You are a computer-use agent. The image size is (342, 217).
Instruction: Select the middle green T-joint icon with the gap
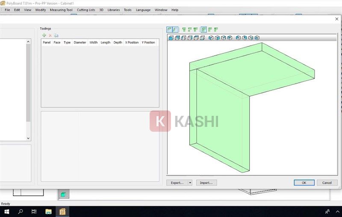tap(190, 29)
